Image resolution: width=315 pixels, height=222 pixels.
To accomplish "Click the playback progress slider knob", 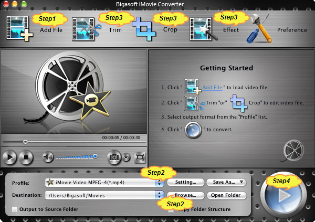I will [25, 142].
